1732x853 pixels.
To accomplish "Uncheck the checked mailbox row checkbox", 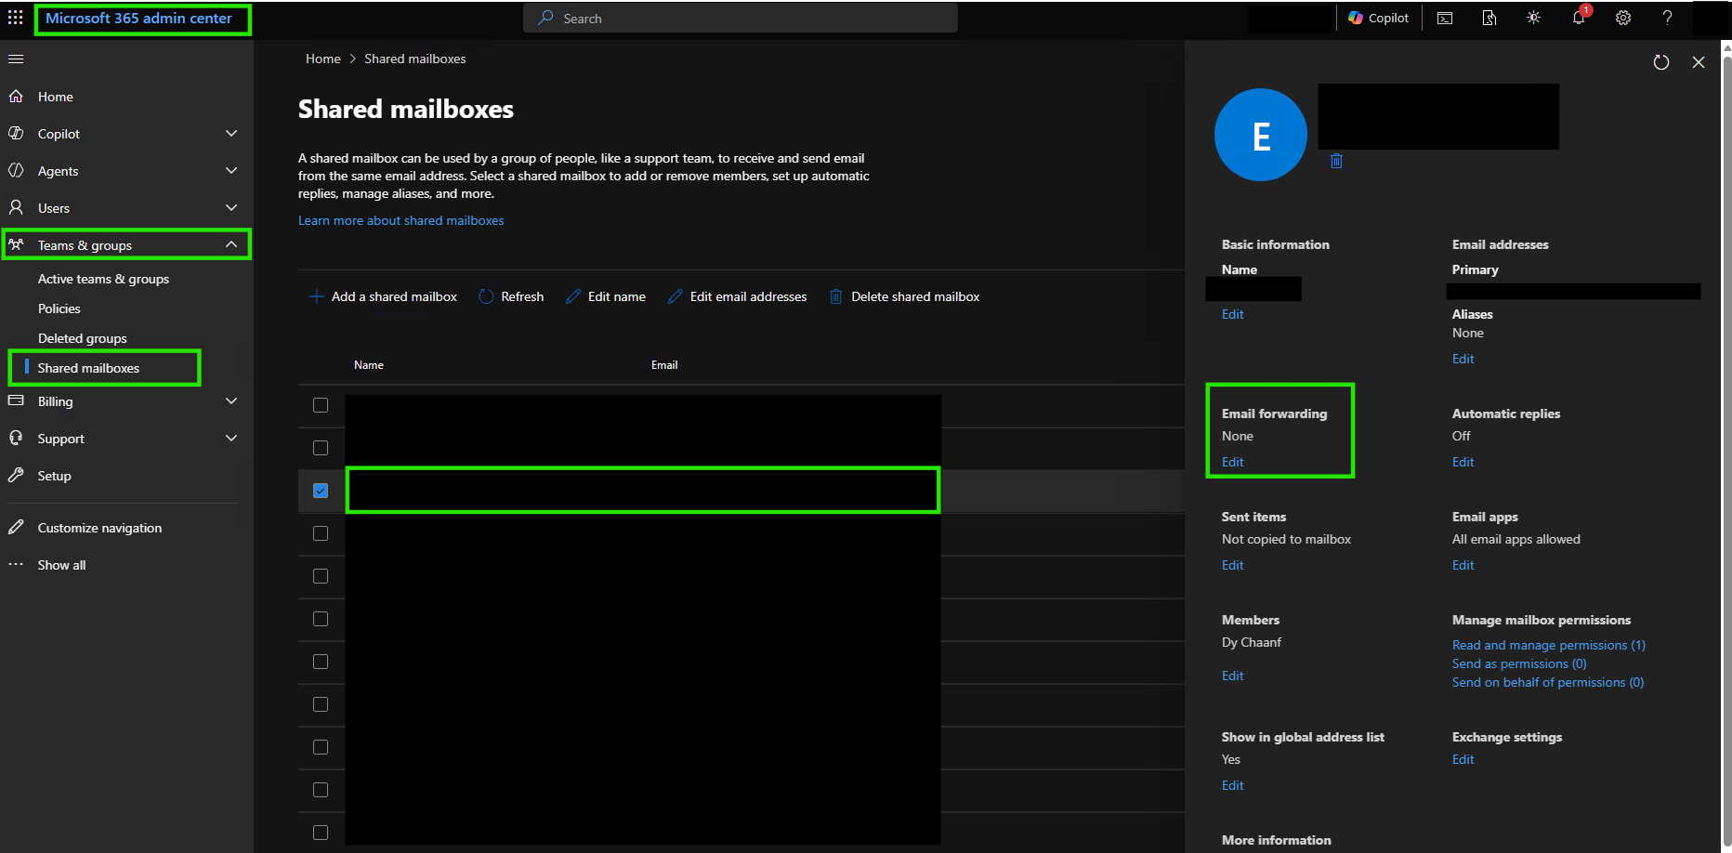I will [x=321, y=491].
